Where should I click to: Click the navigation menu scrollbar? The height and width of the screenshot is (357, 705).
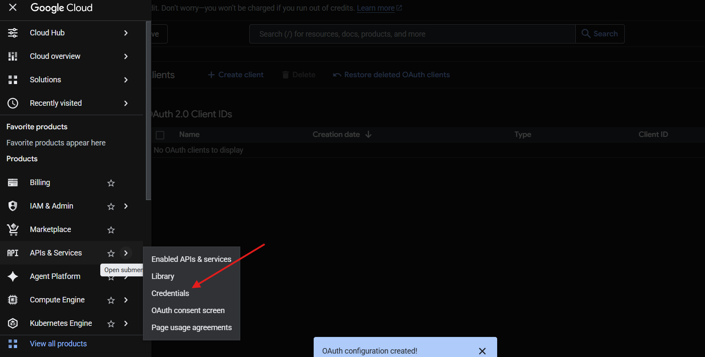[x=149, y=111]
